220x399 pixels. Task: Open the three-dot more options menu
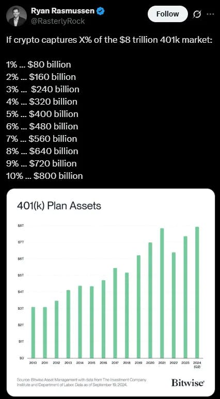coord(210,14)
